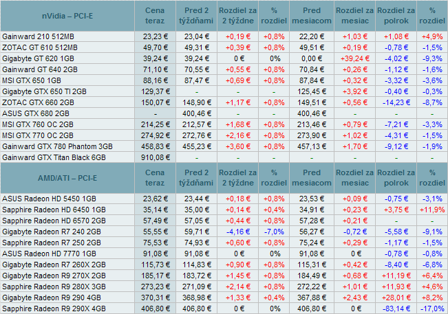448x314 pixels.
Task: Select the +11,93 € half-year difference value
Action: click(396, 287)
